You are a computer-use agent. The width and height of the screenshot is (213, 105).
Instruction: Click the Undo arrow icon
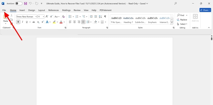pos(30,4)
